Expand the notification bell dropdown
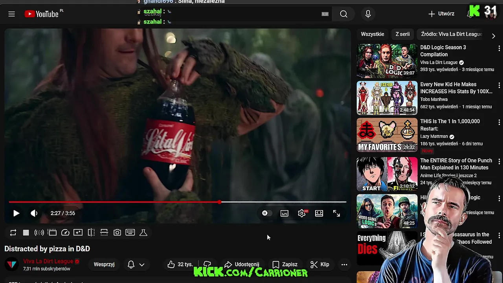This screenshot has height=283, width=503. 136,265
